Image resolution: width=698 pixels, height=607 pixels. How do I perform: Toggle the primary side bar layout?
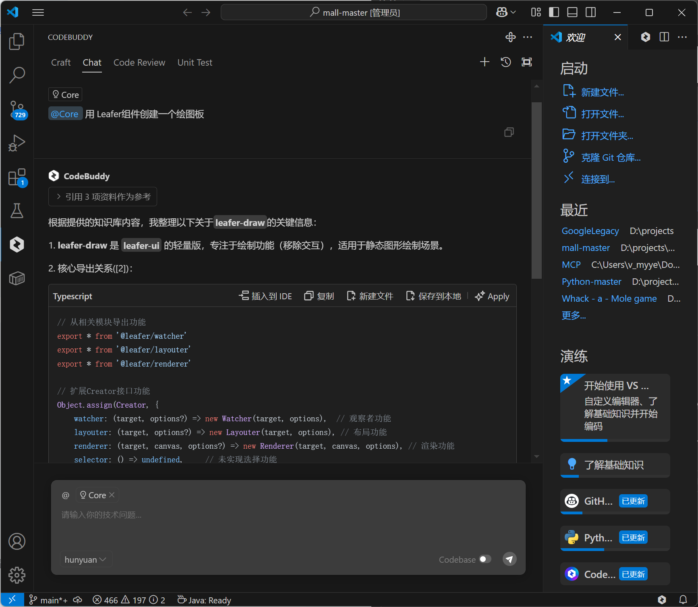coord(554,12)
